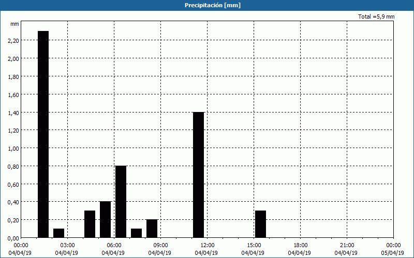Click the '03:00' time axis label
The image size is (414, 258).
[x=68, y=246]
